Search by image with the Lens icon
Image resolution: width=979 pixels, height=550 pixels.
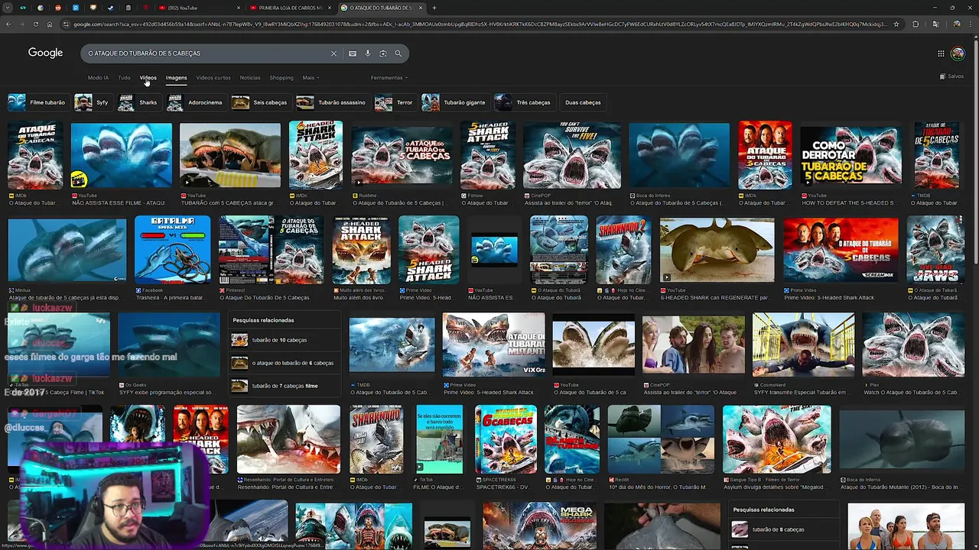(383, 53)
